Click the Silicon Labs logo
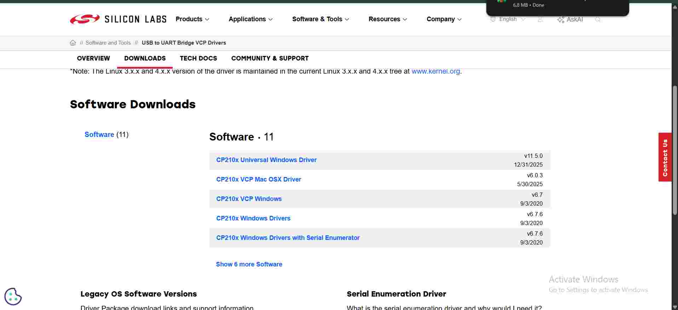Screen dimensions: 678x310 point(118,19)
